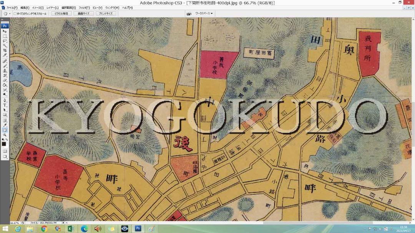
Task: Open Google Chrome from the taskbar
Action: [44, 229]
